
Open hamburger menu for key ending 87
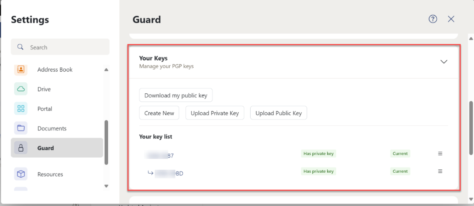tap(440, 154)
